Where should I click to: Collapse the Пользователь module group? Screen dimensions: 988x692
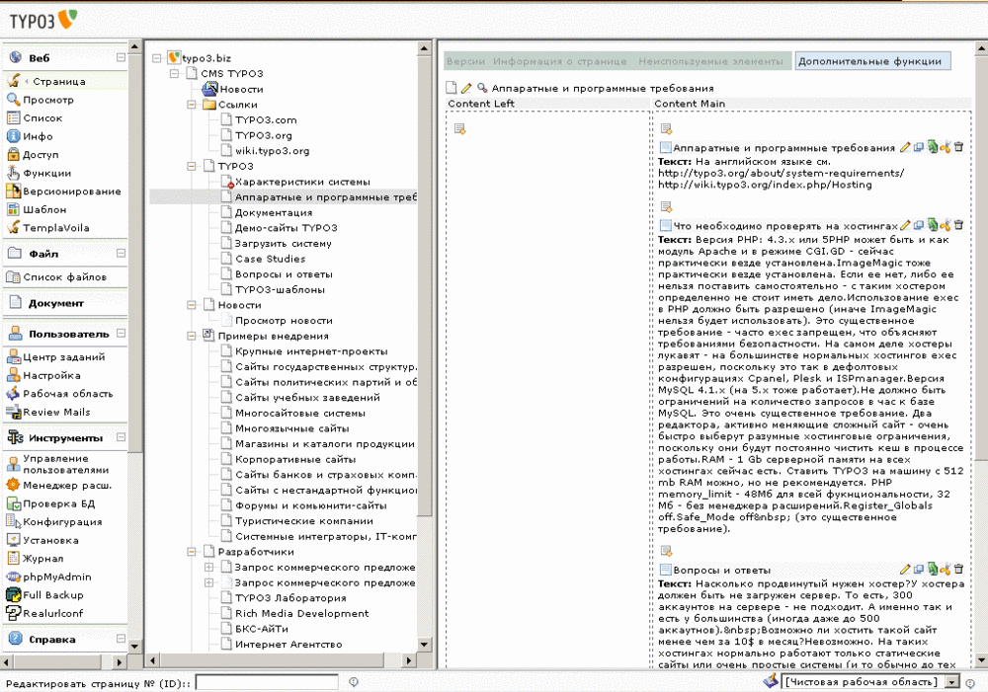[x=121, y=333]
